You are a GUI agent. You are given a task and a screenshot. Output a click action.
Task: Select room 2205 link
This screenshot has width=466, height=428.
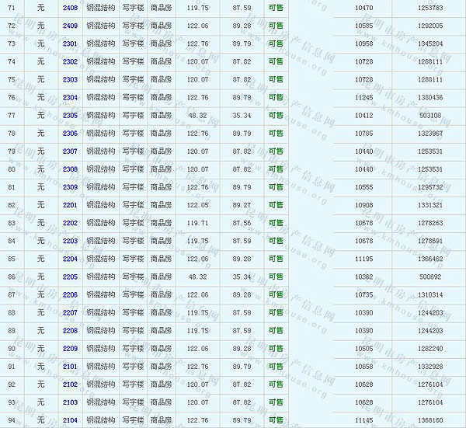70,277
